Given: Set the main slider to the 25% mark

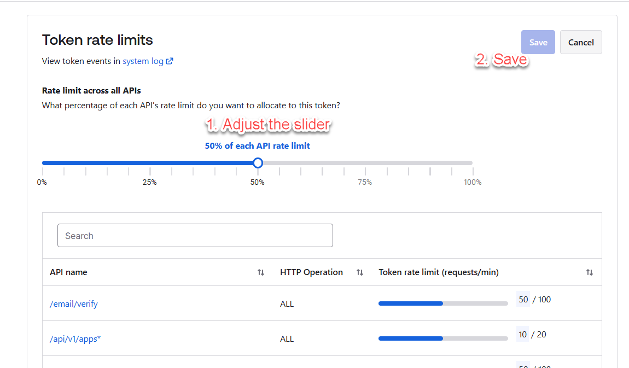Looking at the screenshot, I should click(150, 163).
